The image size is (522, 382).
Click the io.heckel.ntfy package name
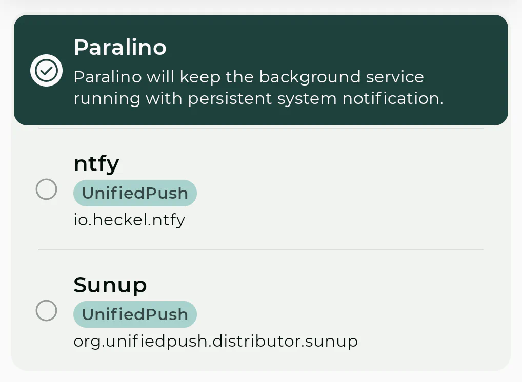tap(130, 220)
